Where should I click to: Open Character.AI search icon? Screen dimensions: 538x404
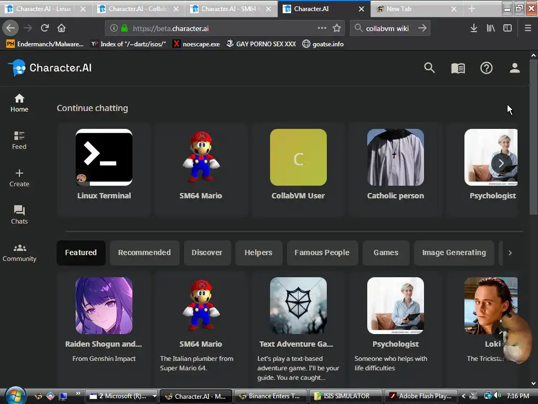coord(429,68)
